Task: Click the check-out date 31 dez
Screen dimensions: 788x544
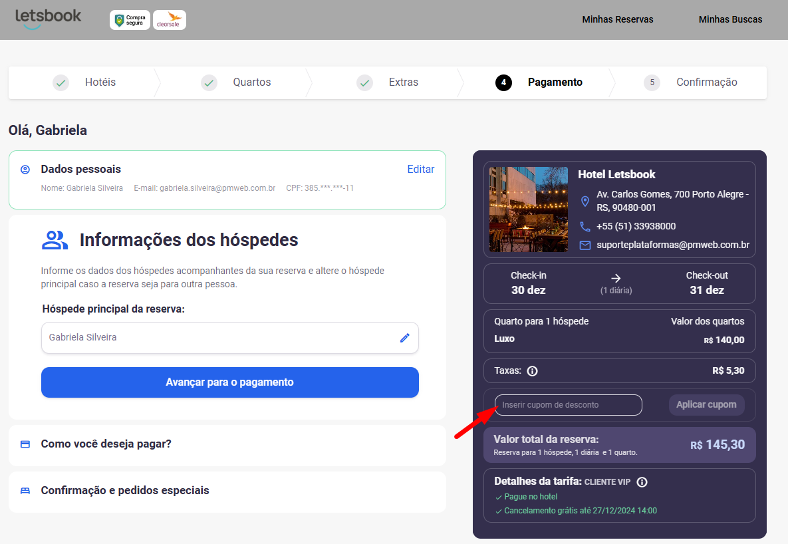Action: [x=707, y=290]
